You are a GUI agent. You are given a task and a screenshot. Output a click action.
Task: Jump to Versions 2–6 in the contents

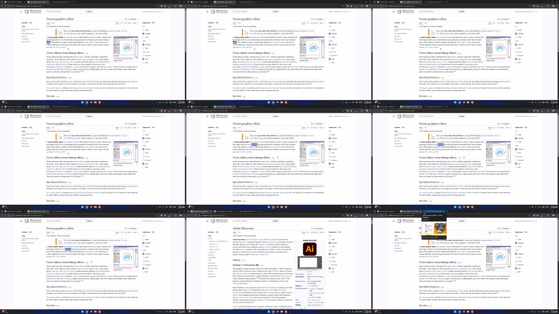click(213, 244)
